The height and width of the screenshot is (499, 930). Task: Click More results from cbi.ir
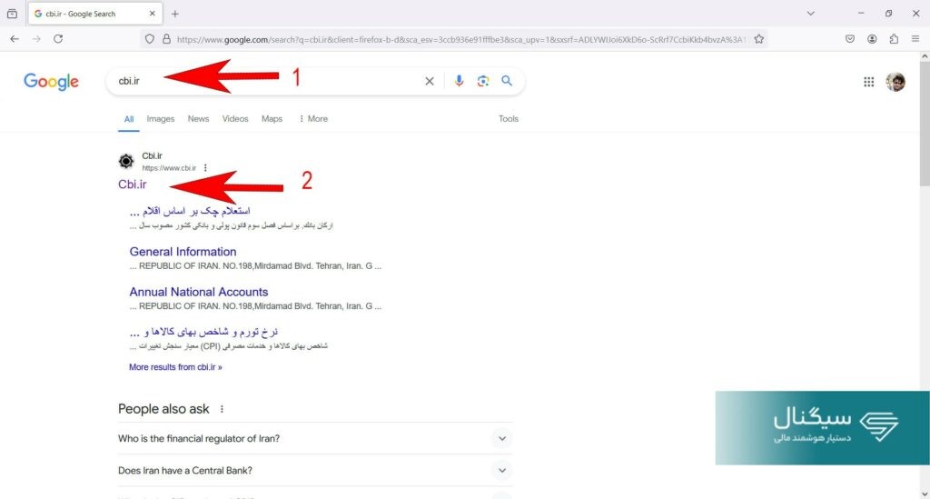coord(175,367)
